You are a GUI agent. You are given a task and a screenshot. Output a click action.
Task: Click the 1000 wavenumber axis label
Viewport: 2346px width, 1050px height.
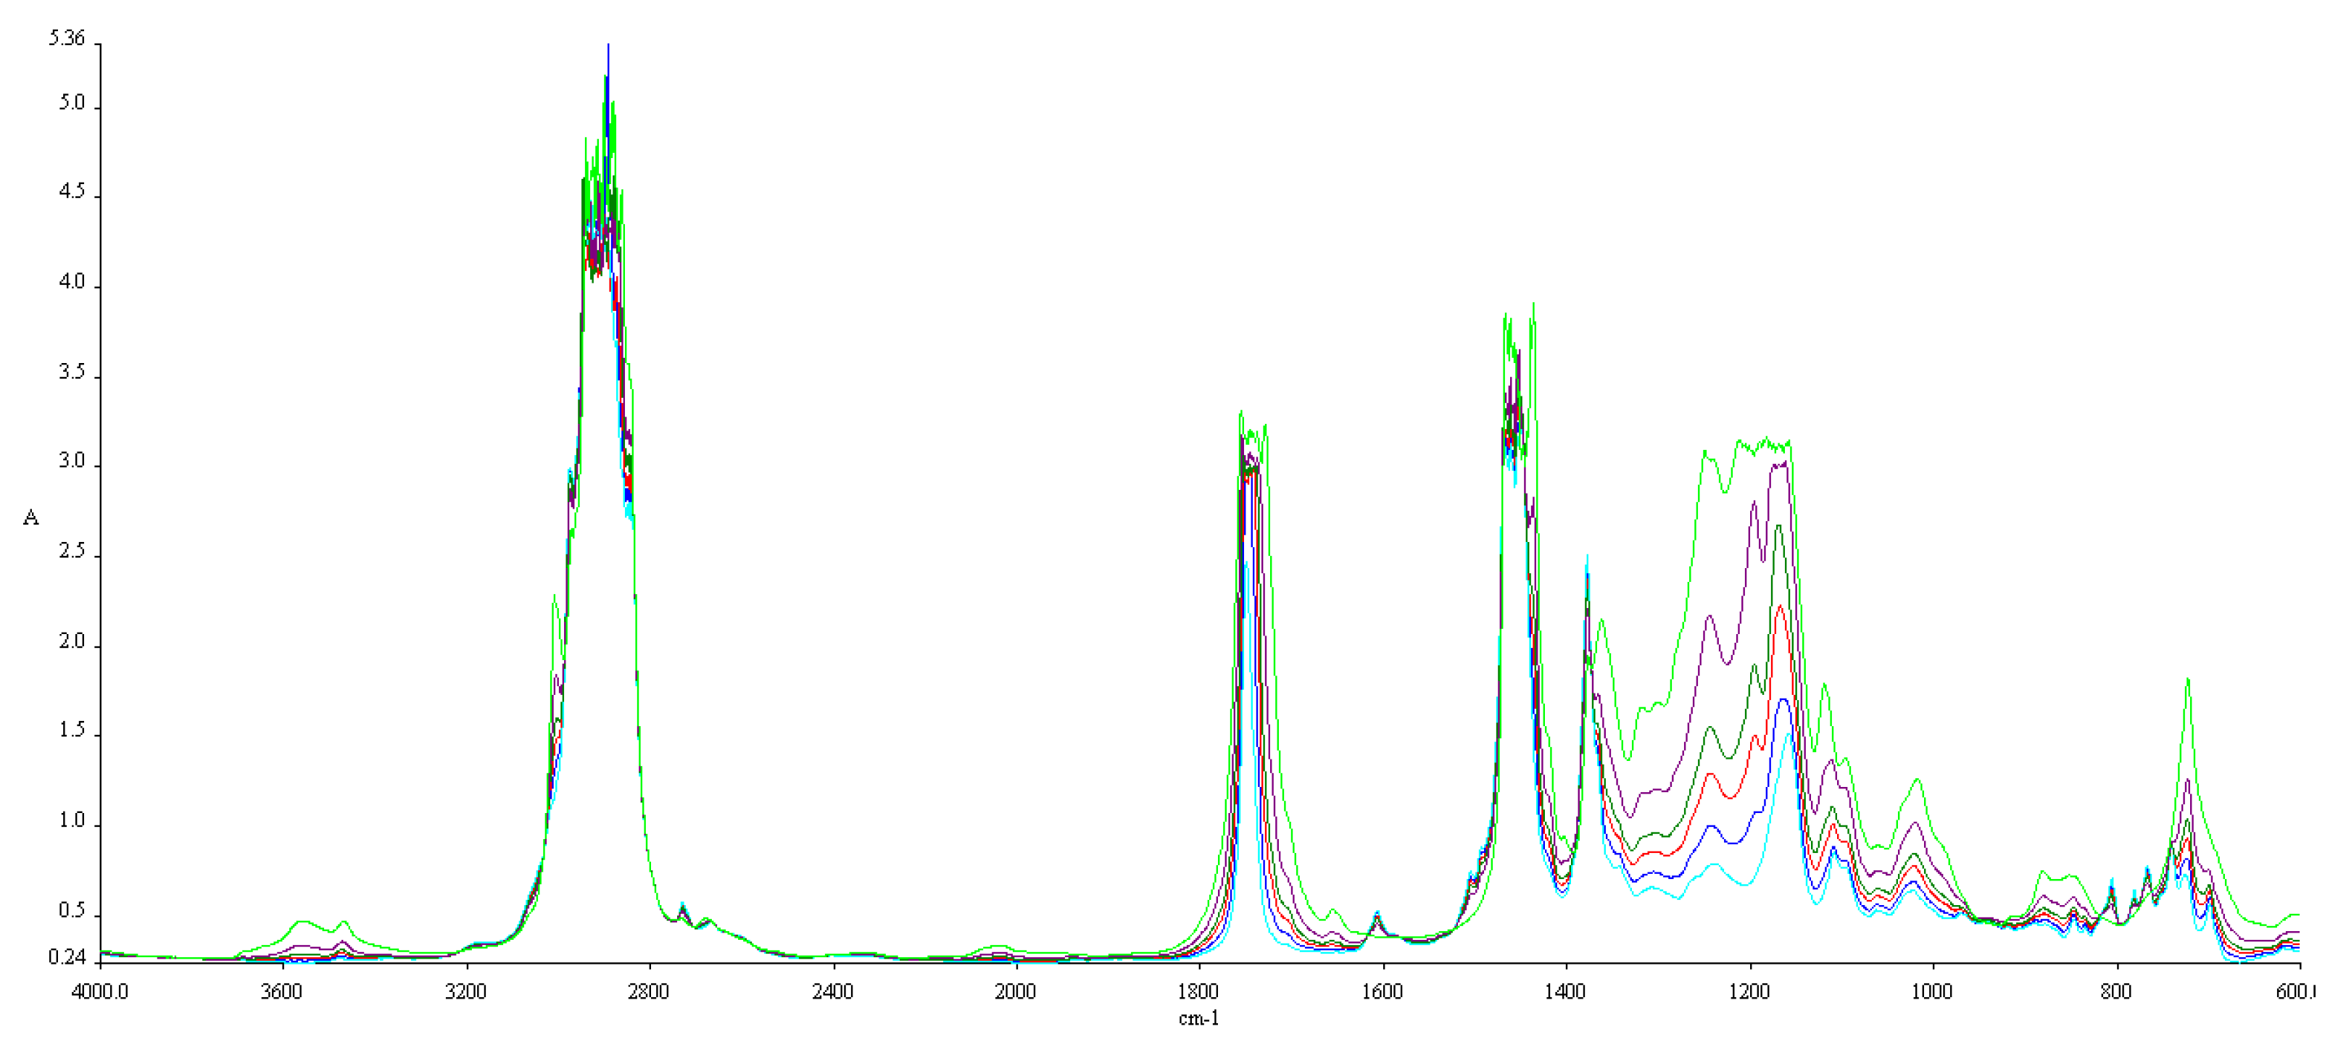[1931, 992]
